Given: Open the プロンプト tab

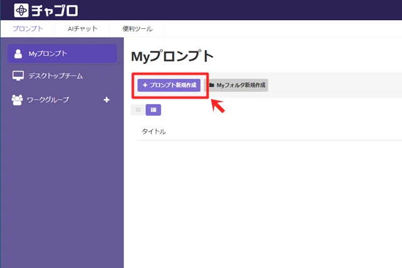Looking at the screenshot, I should [28, 29].
